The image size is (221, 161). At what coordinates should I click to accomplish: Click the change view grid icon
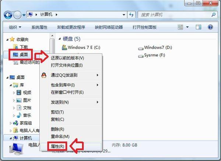point(180,27)
